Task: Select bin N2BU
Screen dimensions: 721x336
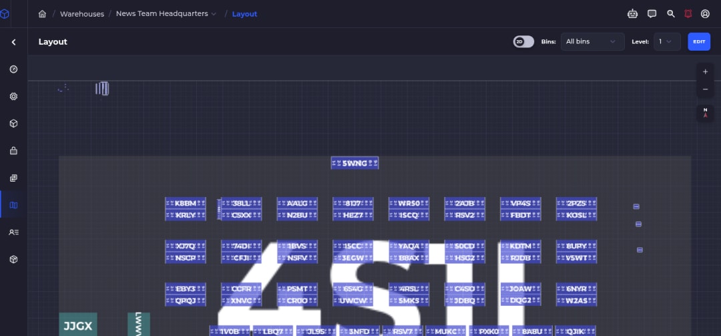Action: tap(297, 215)
